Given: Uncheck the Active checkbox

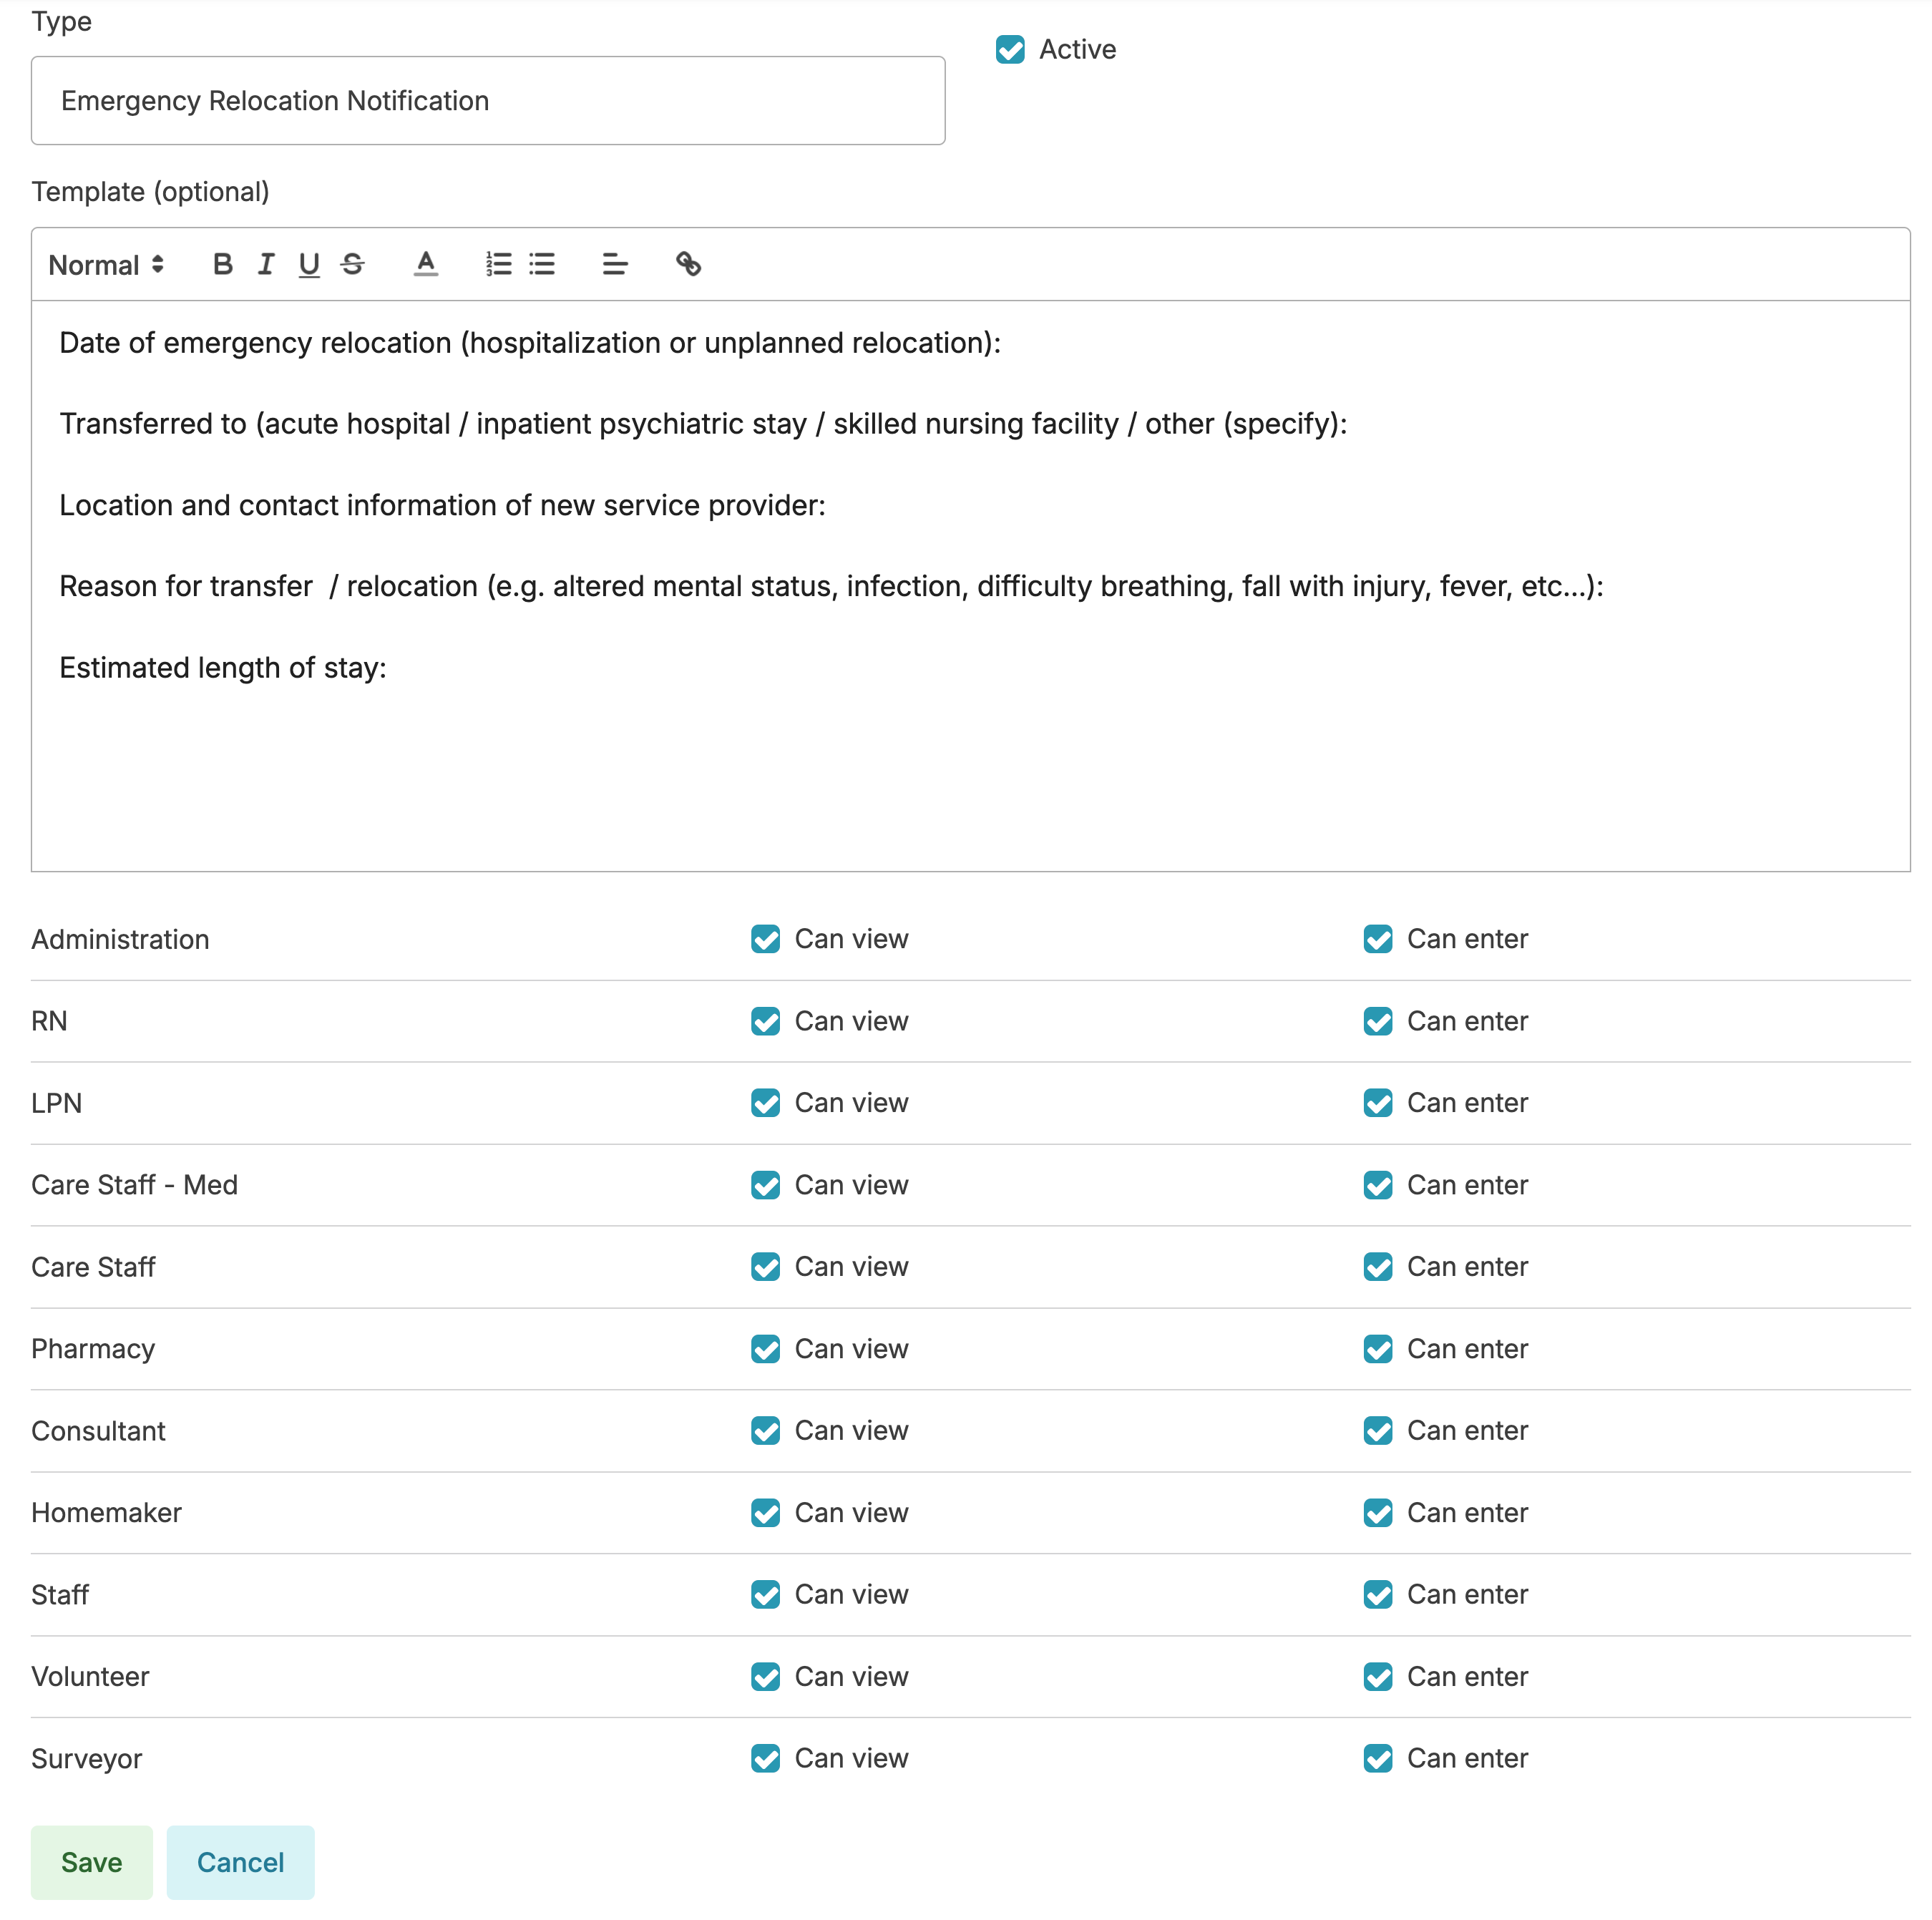Looking at the screenshot, I should [1010, 49].
